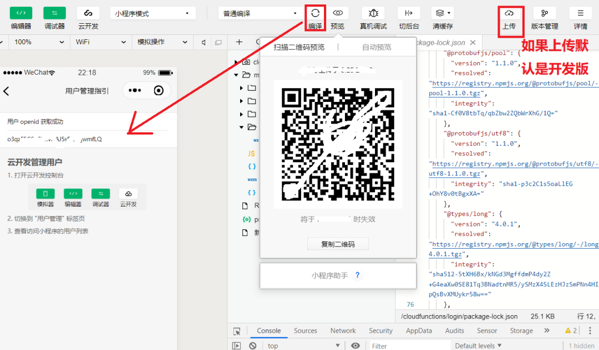Open the top context selector dropdown
This screenshot has width=599, height=350.
point(303,346)
